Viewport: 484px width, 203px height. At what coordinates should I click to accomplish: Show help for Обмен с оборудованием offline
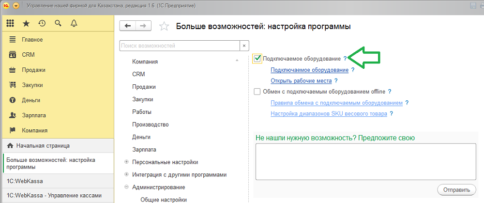390,92
